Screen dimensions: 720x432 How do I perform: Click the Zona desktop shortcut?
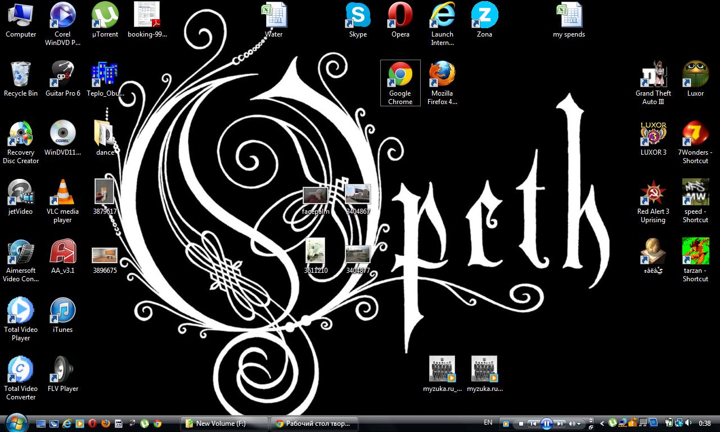point(484,20)
